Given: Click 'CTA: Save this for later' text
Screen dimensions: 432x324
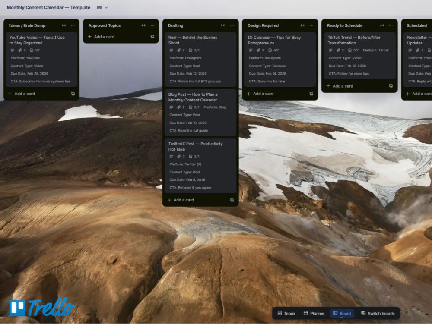Looking at the screenshot, I should click(267, 81).
